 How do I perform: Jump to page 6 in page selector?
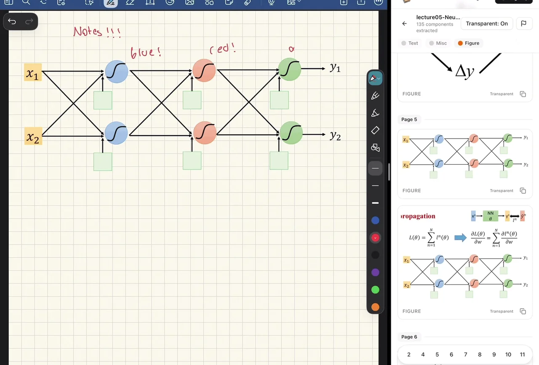pos(451,354)
